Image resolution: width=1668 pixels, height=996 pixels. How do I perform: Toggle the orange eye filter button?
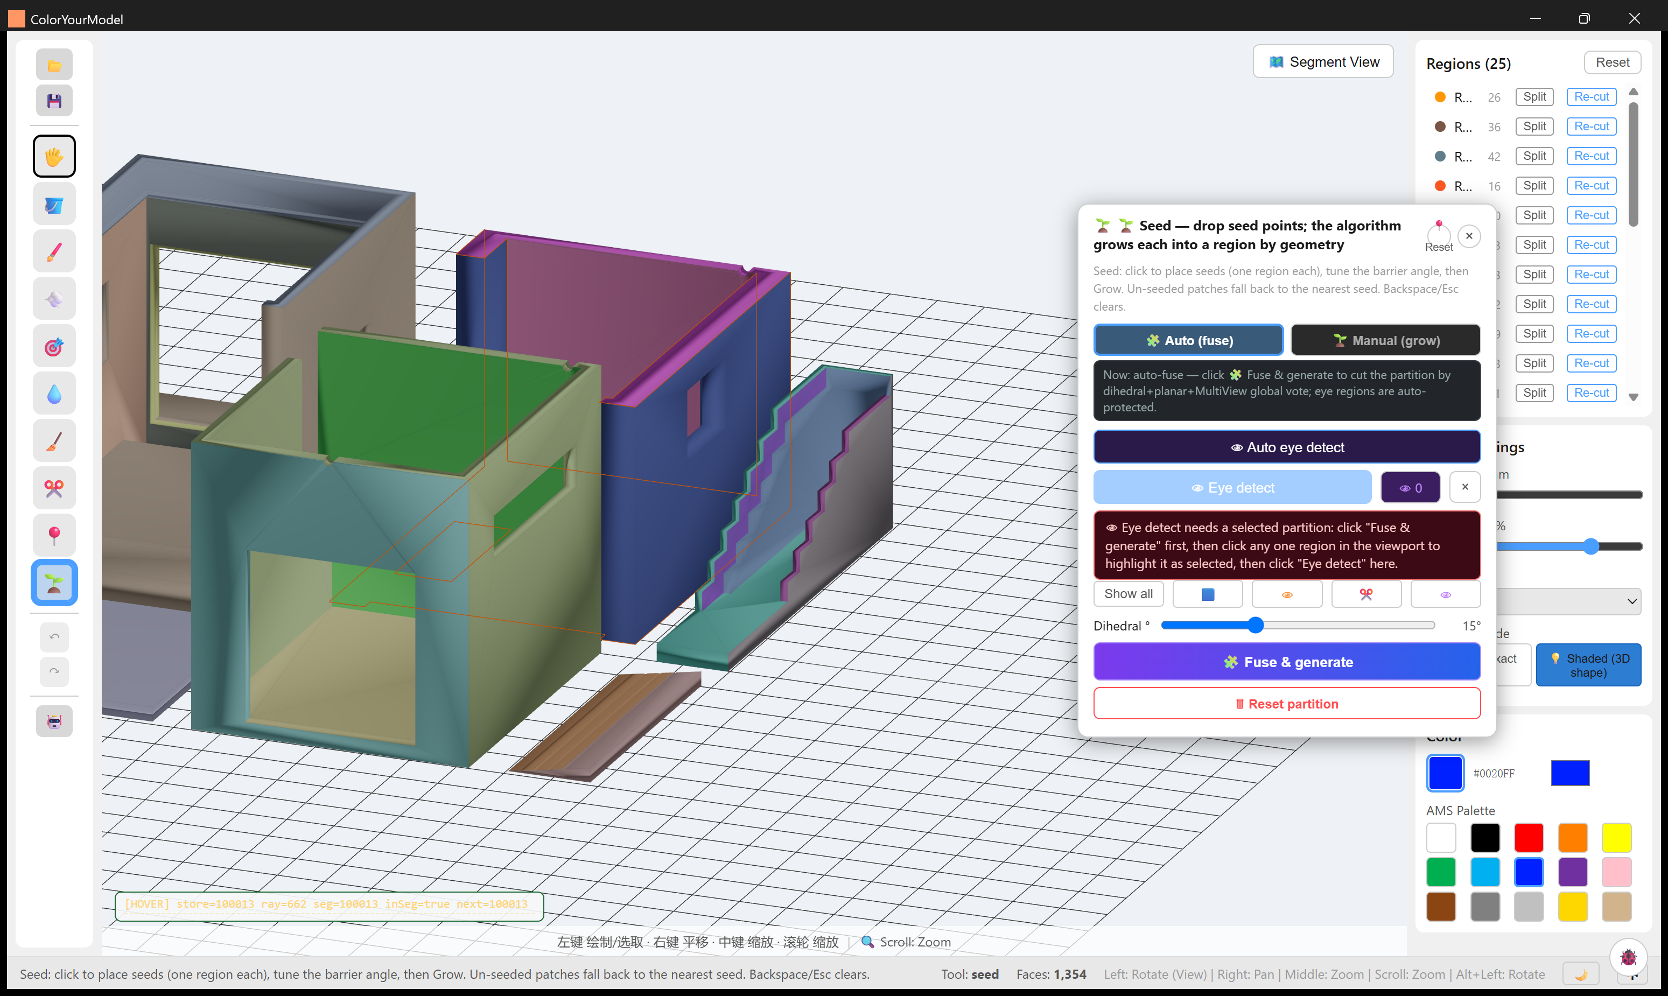pyautogui.click(x=1287, y=594)
